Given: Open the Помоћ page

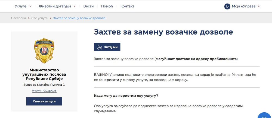Looking at the screenshot, I should [x=107, y=6].
